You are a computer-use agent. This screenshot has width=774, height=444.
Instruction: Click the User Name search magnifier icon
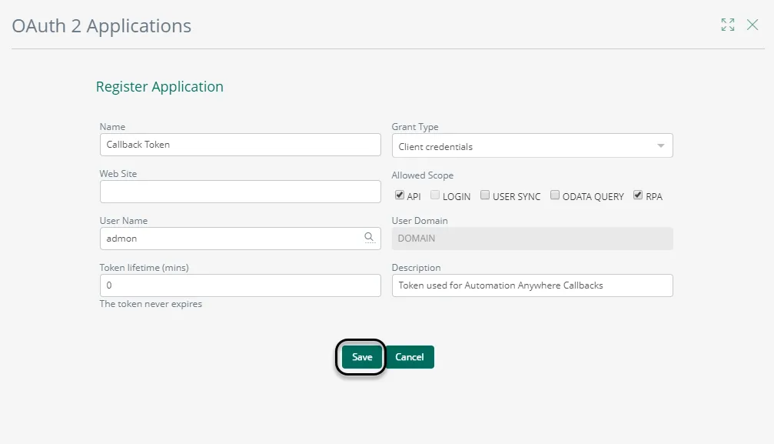tap(369, 238)
